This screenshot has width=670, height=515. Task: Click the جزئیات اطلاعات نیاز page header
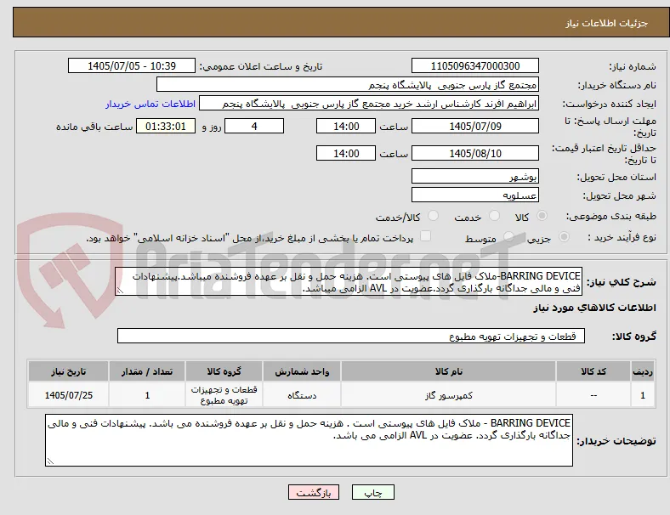pos(607,23)
